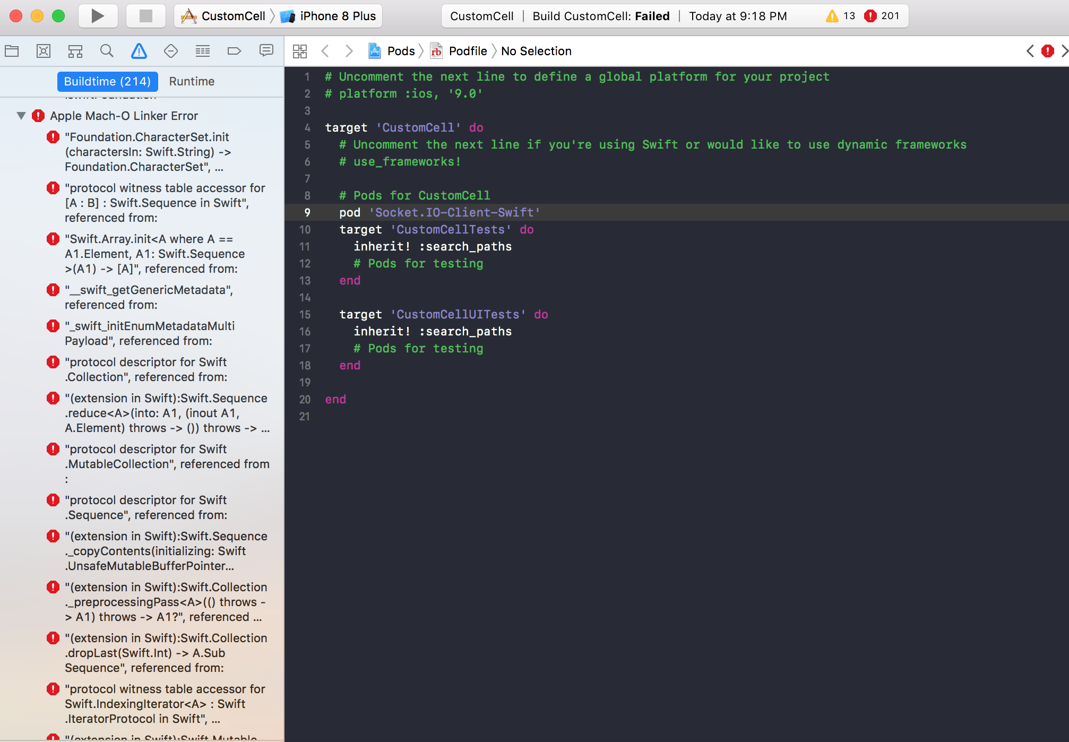Viewport: 1069px width, 742px height.
Task: Click the error count badge in the activity bar
Action: tap(881, 16)
